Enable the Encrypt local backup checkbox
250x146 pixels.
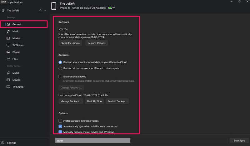tap(60, 76)
